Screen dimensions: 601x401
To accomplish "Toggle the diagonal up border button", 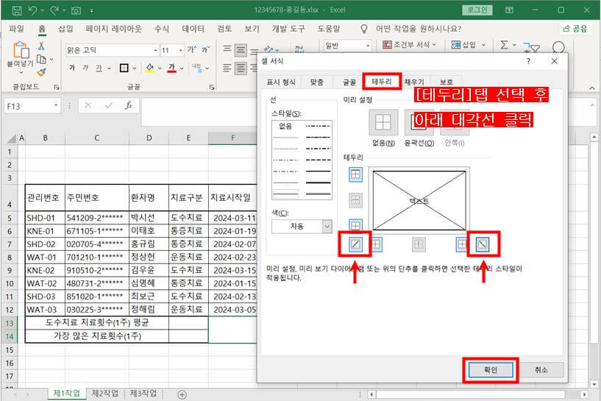I will click(x=356, y=244).
